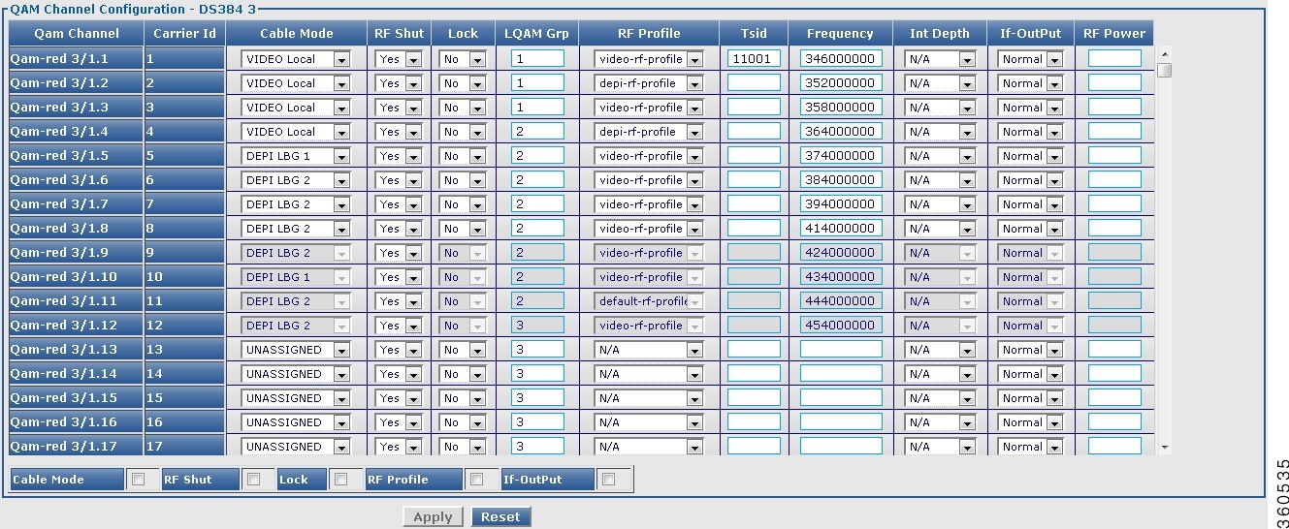Click the vertical scrollbar thumb
Viewport: 1289px width, 529px height.
click(x=1165, y=70)
